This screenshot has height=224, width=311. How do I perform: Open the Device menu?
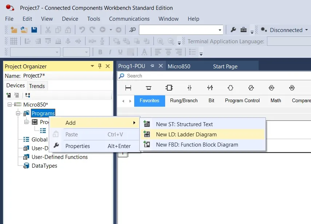[70, 19]
